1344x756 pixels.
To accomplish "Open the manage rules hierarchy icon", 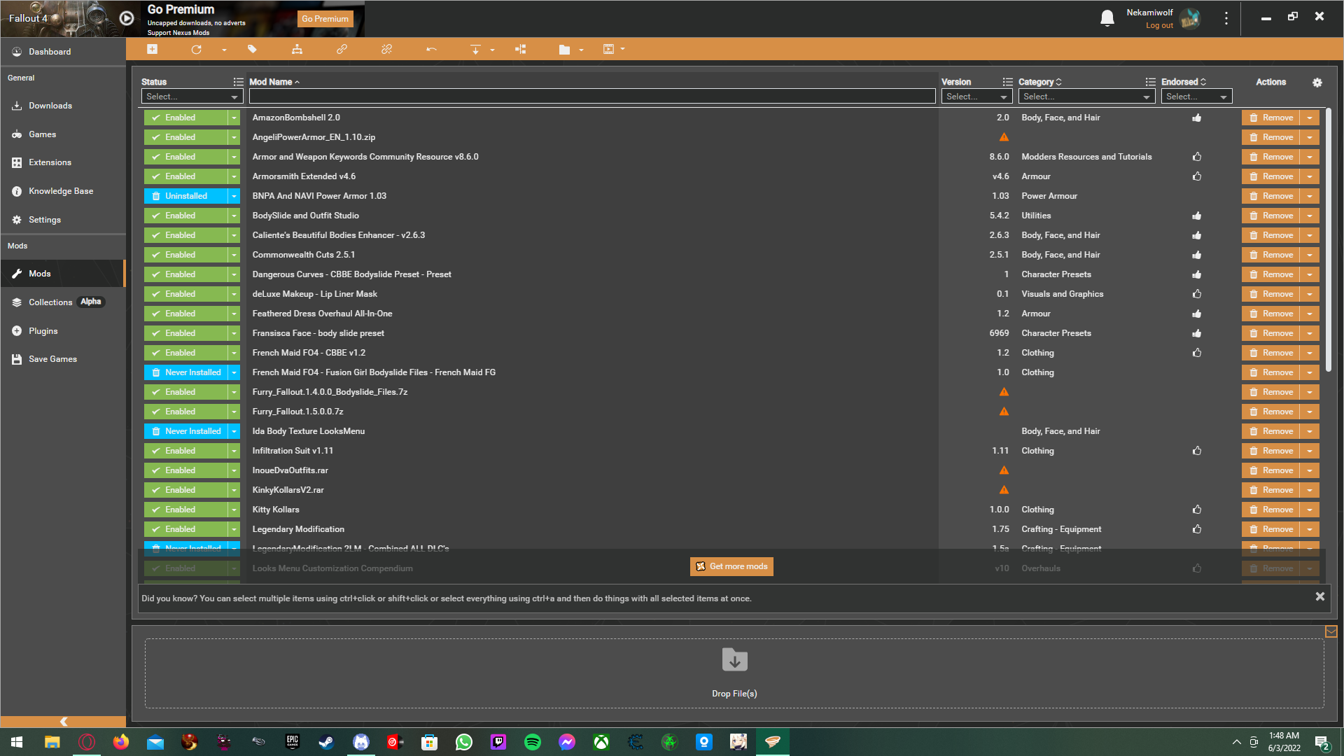I will coord(297,49).
